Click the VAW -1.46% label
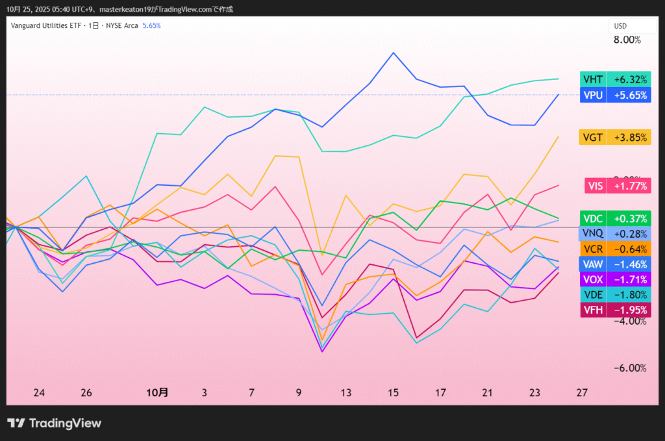This screenshot has height=441, width=665. point(615,264)
